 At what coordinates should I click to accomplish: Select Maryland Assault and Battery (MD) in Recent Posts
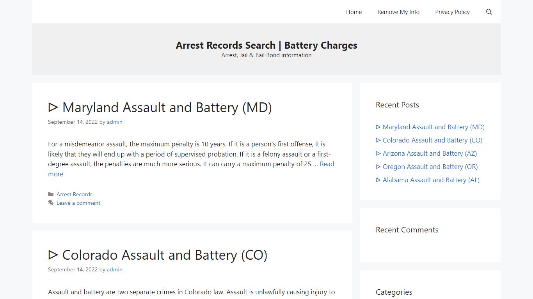click(x=430, y=127)
